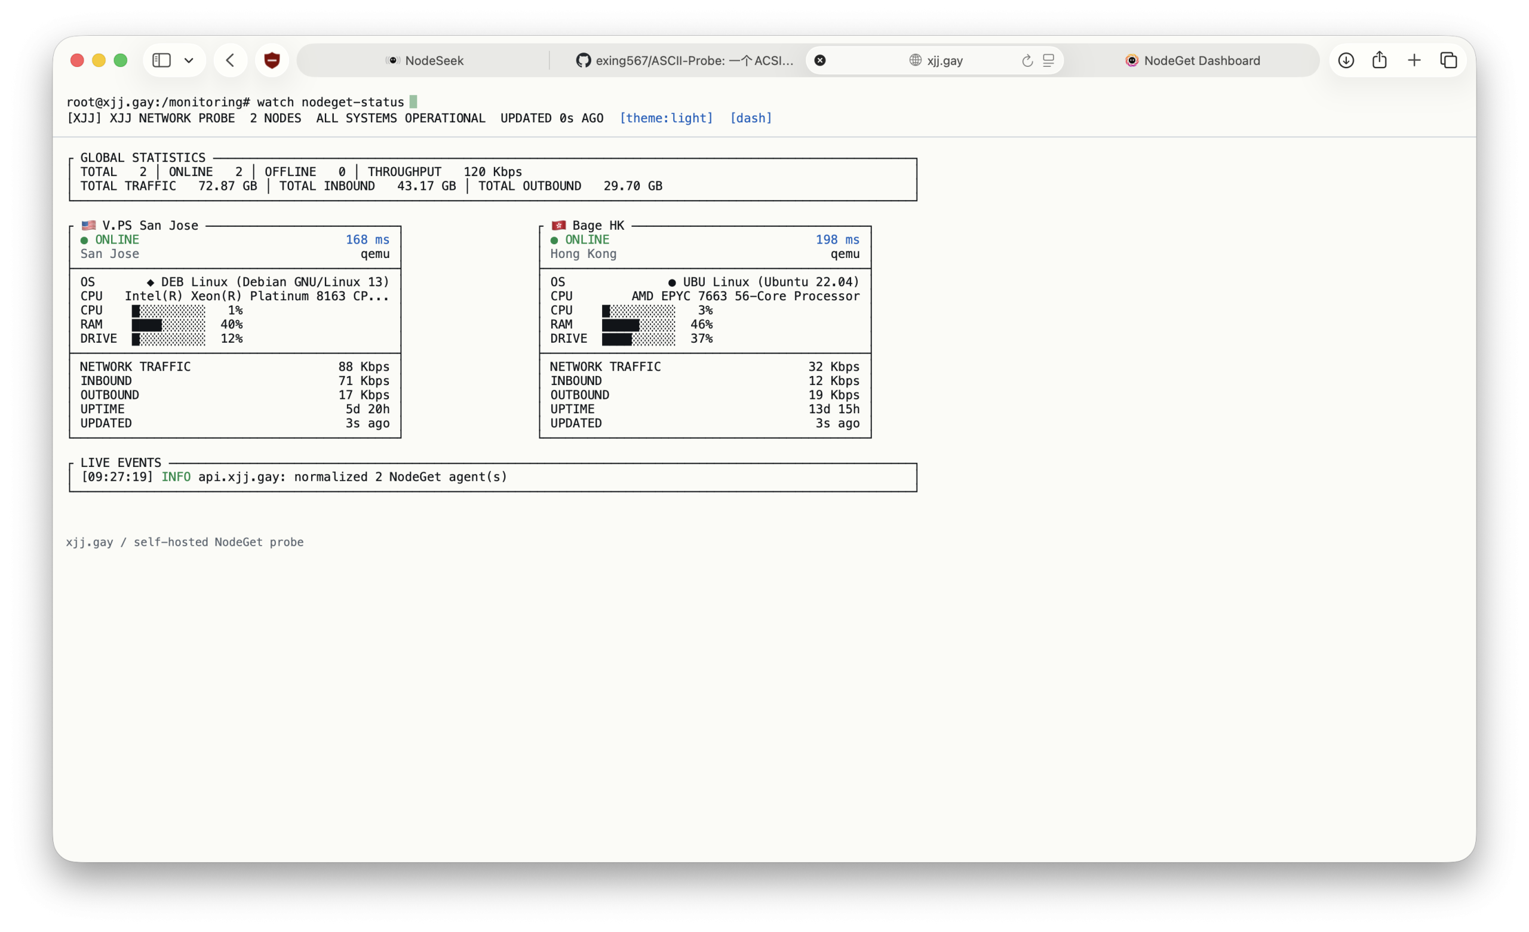1529x932 pixels.
Task: Show downloads with the download icon
Action: (x=1346, y=60)
